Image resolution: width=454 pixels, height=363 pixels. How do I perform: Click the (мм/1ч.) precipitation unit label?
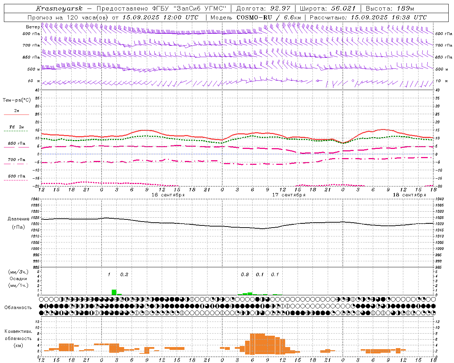pos(18,285)
